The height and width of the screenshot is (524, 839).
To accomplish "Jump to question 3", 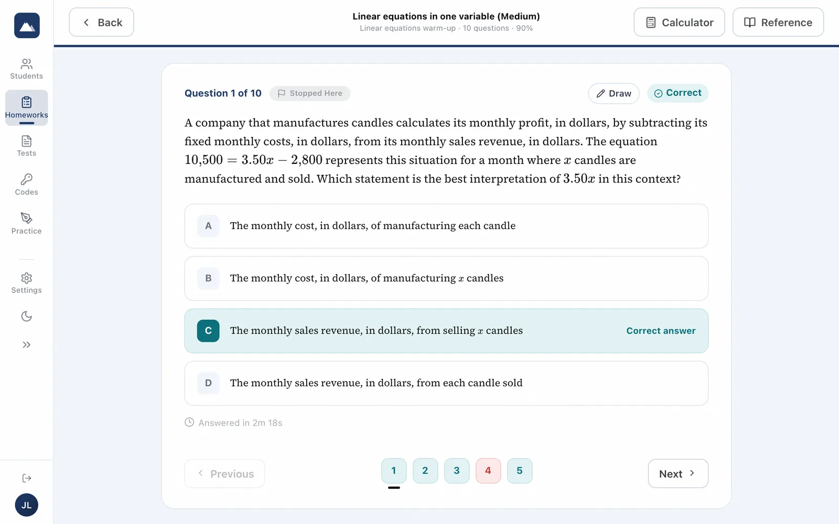I will [457, 471].
